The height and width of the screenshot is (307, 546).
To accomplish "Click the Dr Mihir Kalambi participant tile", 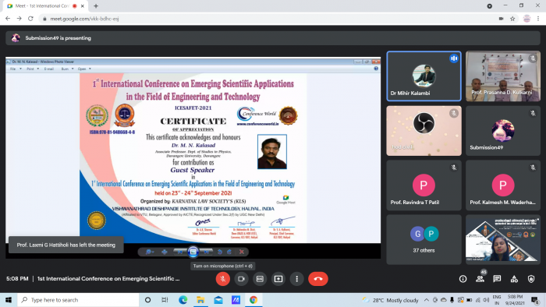I will point(424,76).
